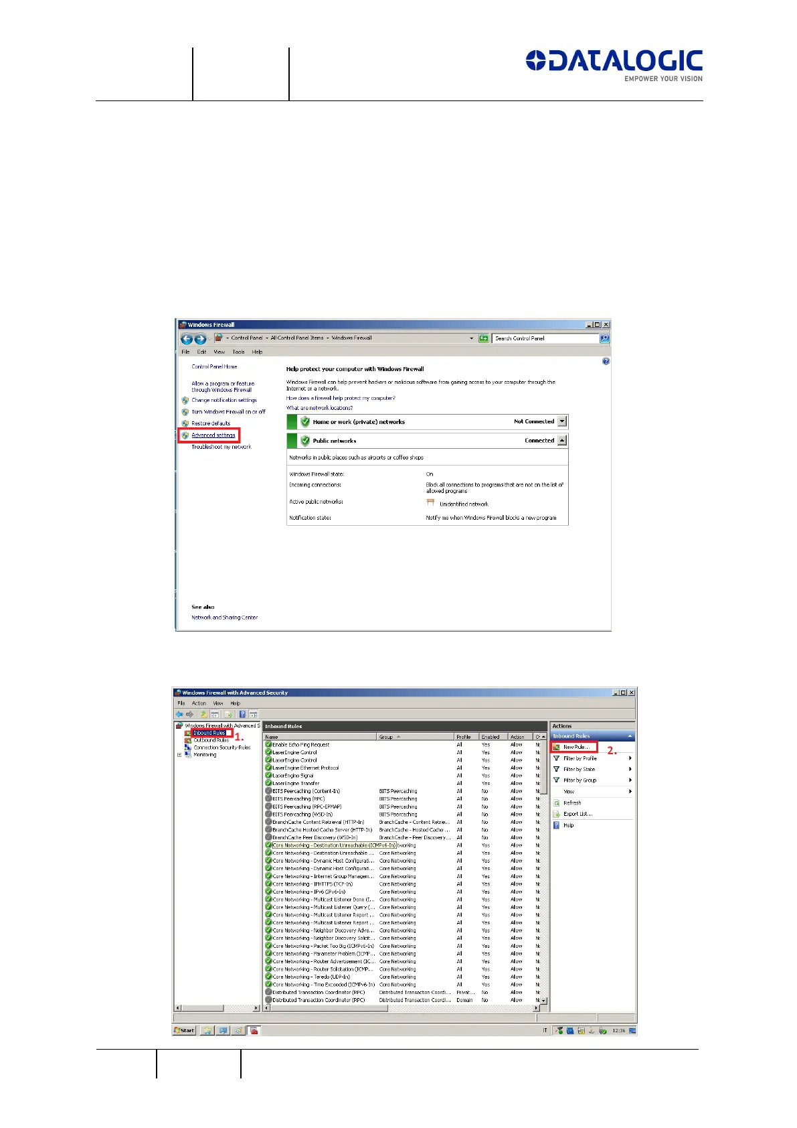
Task: Open the Action menu in Advanced Security window
Action: tap(199, 703)
